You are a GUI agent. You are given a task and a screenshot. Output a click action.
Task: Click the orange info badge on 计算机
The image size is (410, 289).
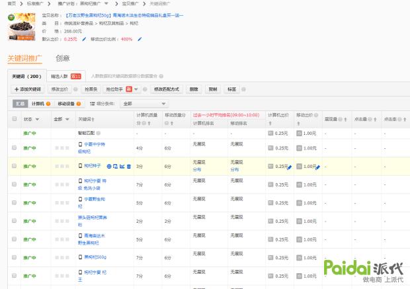[48, 104]
